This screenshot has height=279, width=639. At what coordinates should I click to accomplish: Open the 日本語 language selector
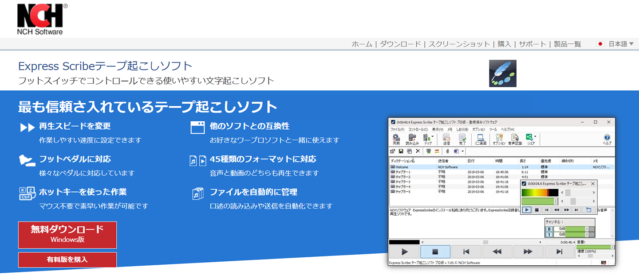[x=619, y=44]
